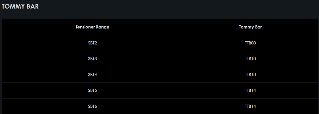Select the SBT6 tensioner cell
This screenshot has width=319, height=114.
click(x=92, y=106)
